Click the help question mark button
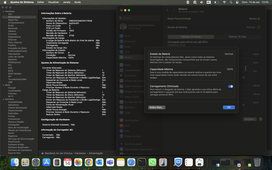The width and height of the screenshot is (272, 170). 261,119
